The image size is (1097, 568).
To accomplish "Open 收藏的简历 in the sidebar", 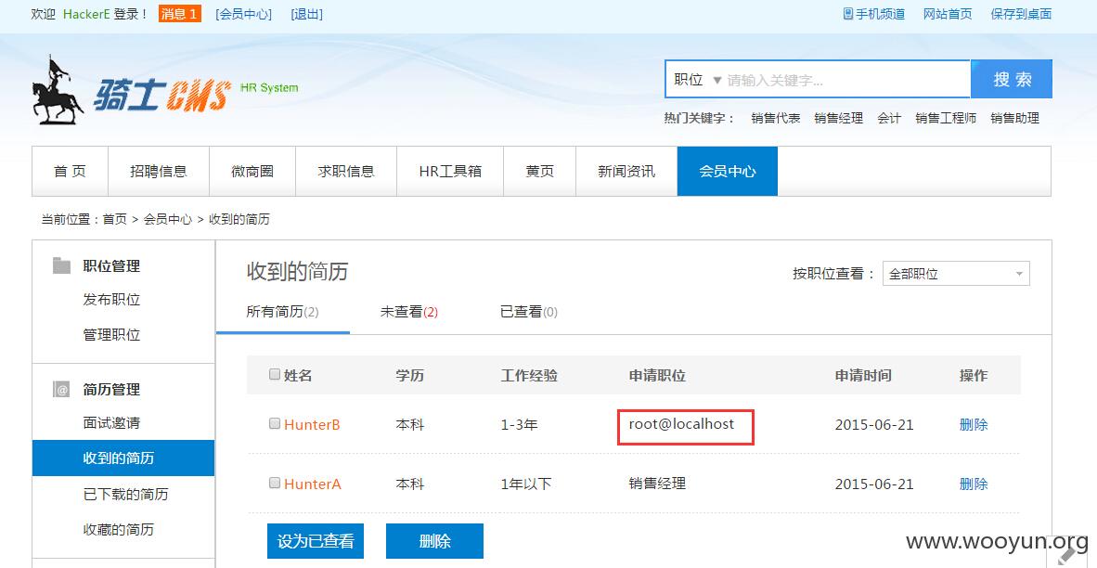I will coord(119,529).
